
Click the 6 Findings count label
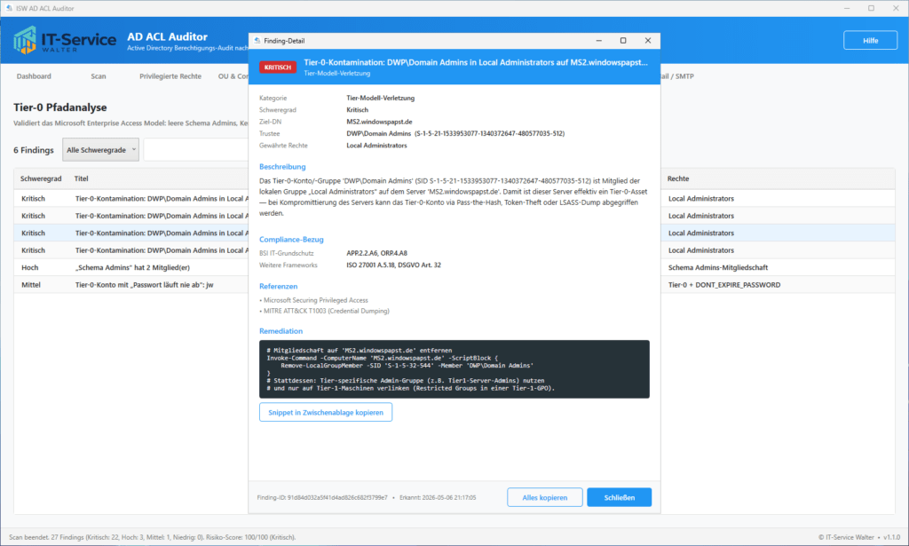pyautogui.click(x=34, y=150)
